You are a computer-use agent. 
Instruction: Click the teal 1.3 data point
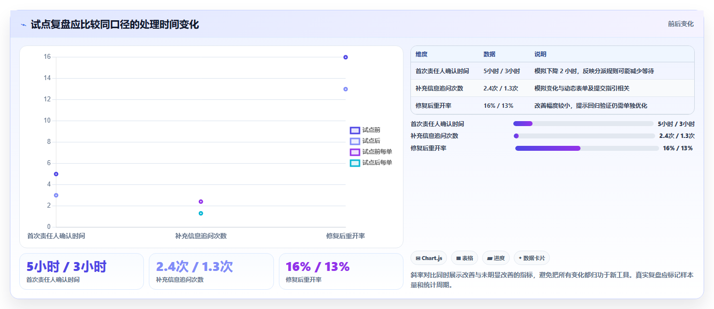201,213
